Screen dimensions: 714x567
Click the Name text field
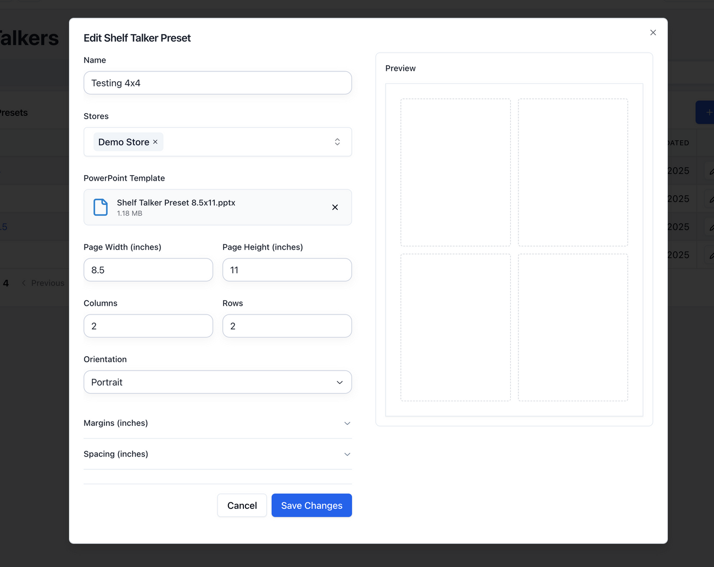[x=217, y=83]
